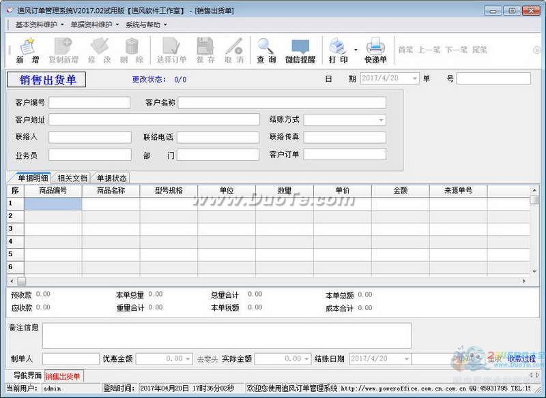Go to 上一笔 (previous record)
The image size is (546, 398).
coord(429,50)
